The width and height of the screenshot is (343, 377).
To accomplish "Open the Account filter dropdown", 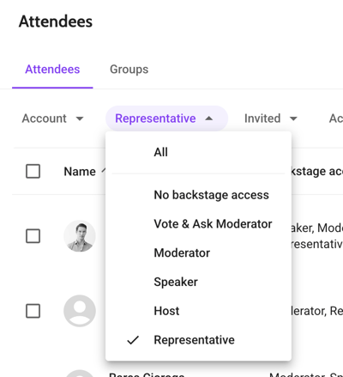I will point(53,119).
